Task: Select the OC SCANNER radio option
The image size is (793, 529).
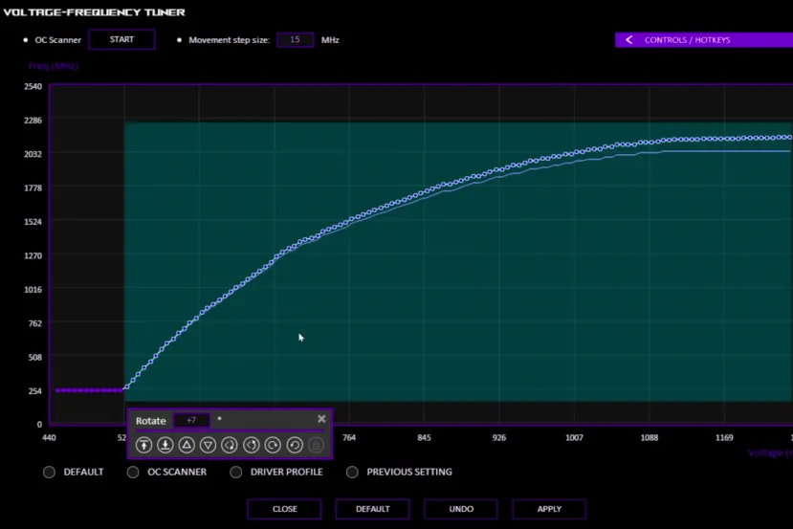Action: [133, 473]
